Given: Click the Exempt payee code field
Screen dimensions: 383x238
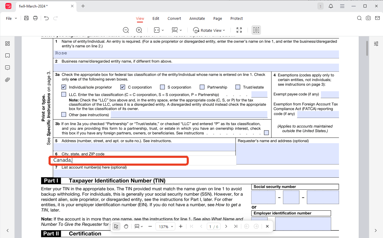Looking at the screenshot, I should coord(330,95).
